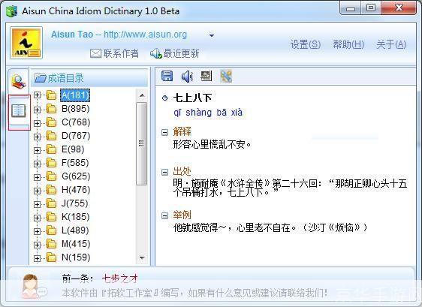
Task: Collapse the 出处 section
Action: click(x=164, y=172)
